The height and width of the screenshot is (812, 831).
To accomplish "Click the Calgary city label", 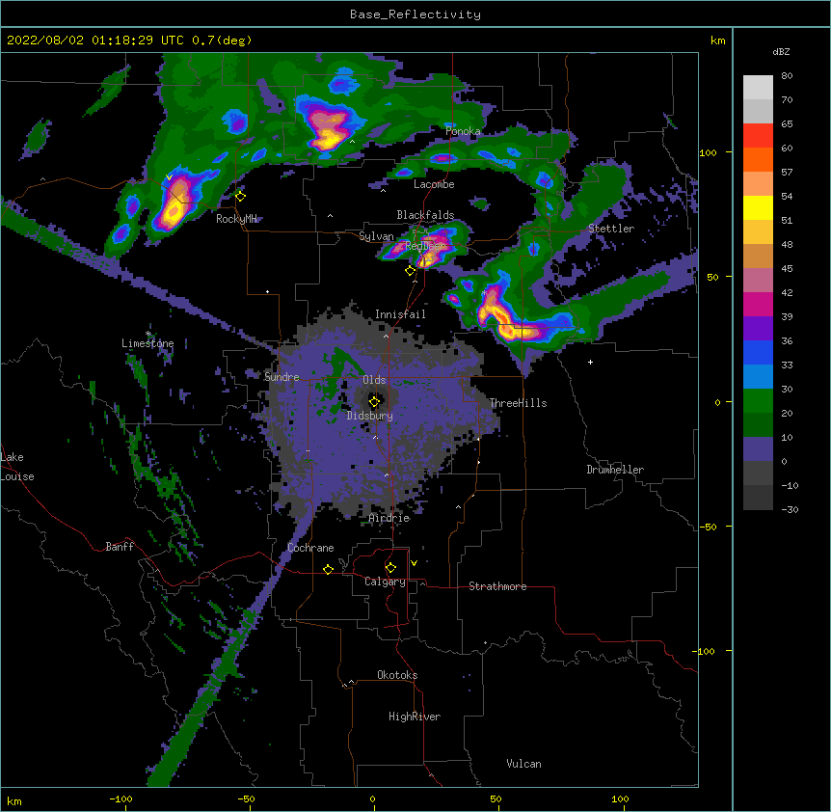I will click(385, 582).
